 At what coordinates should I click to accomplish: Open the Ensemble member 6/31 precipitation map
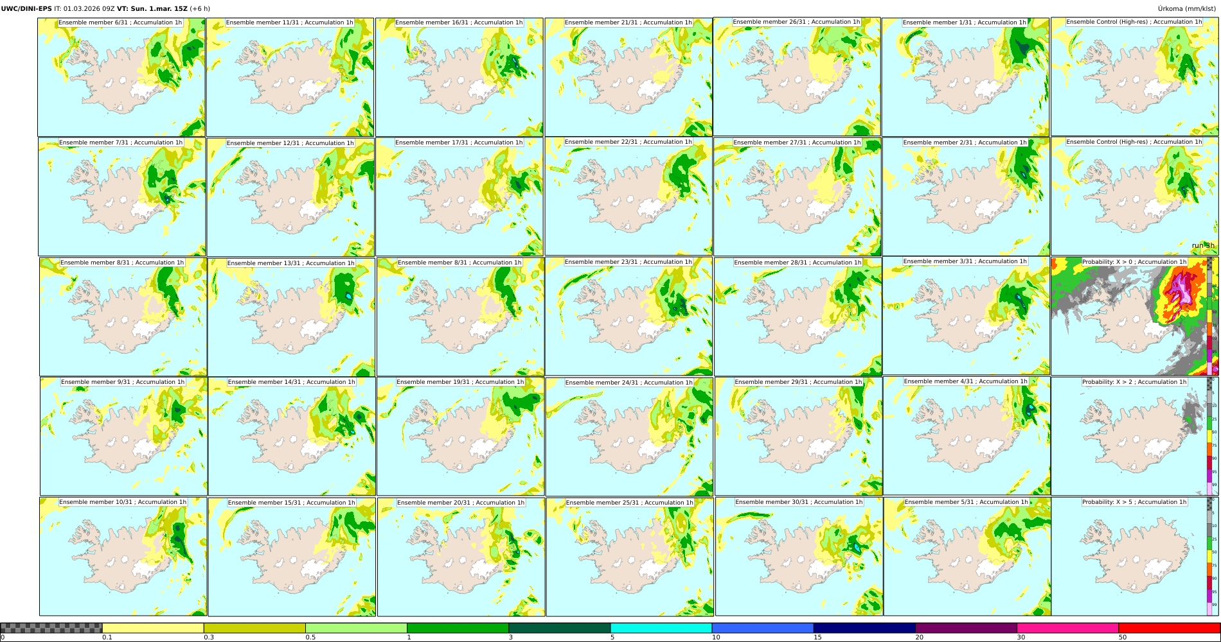(x=121, y=77)
